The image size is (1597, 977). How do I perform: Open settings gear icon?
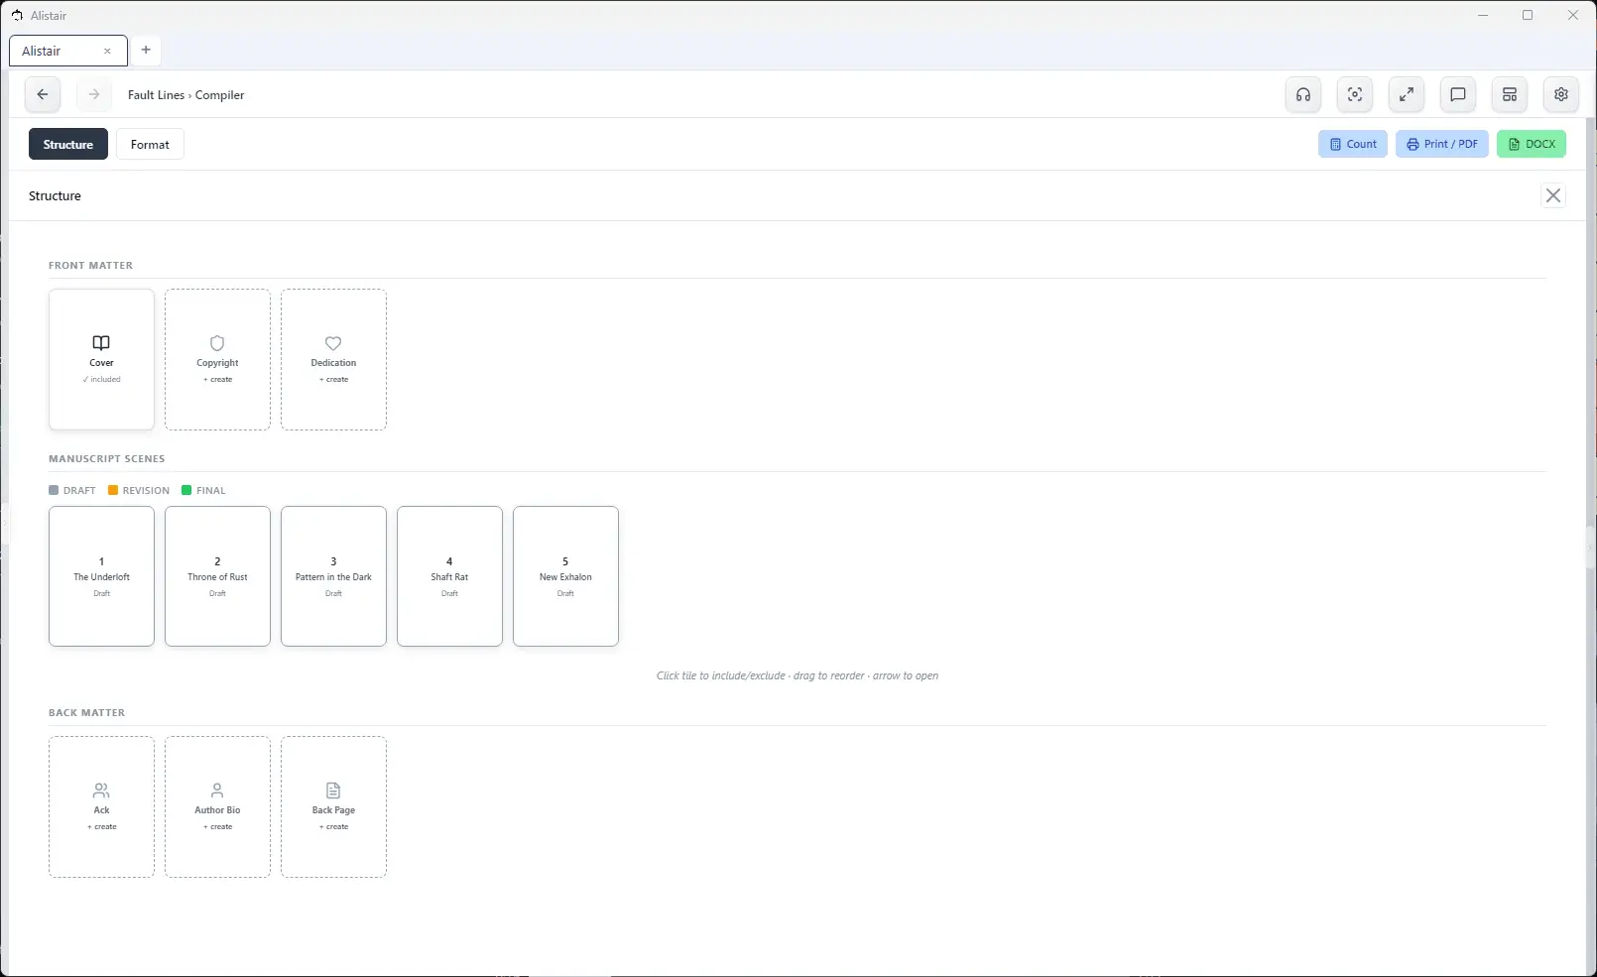[1561, 95]
